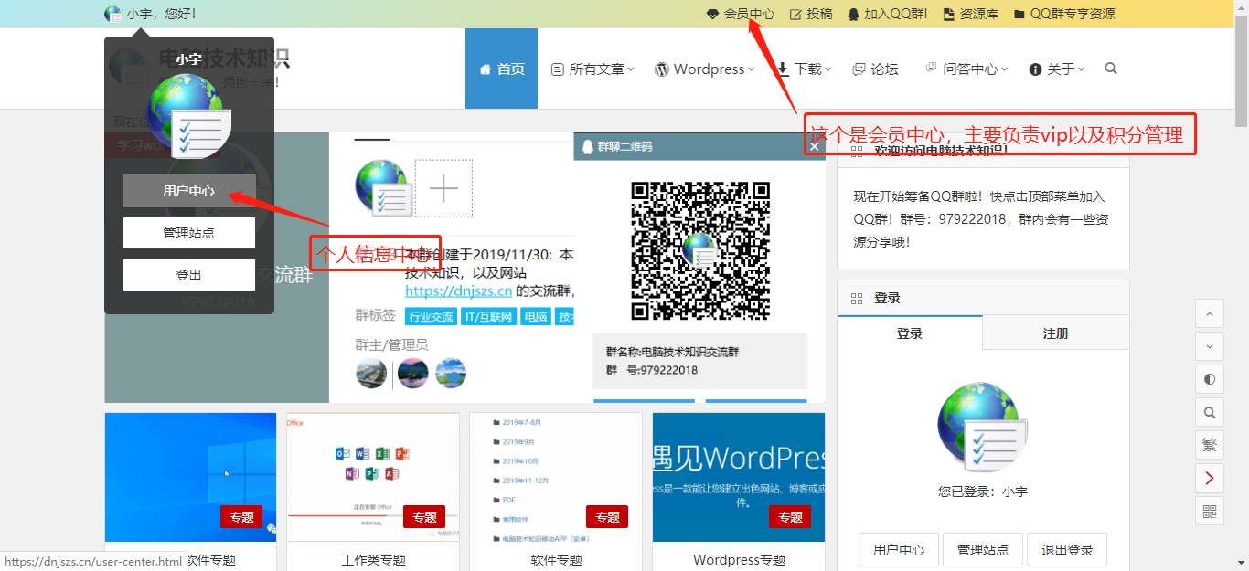Open the https://dnjszs.cn link
The image size is (1249, 571).
click(x=459, y=291)
